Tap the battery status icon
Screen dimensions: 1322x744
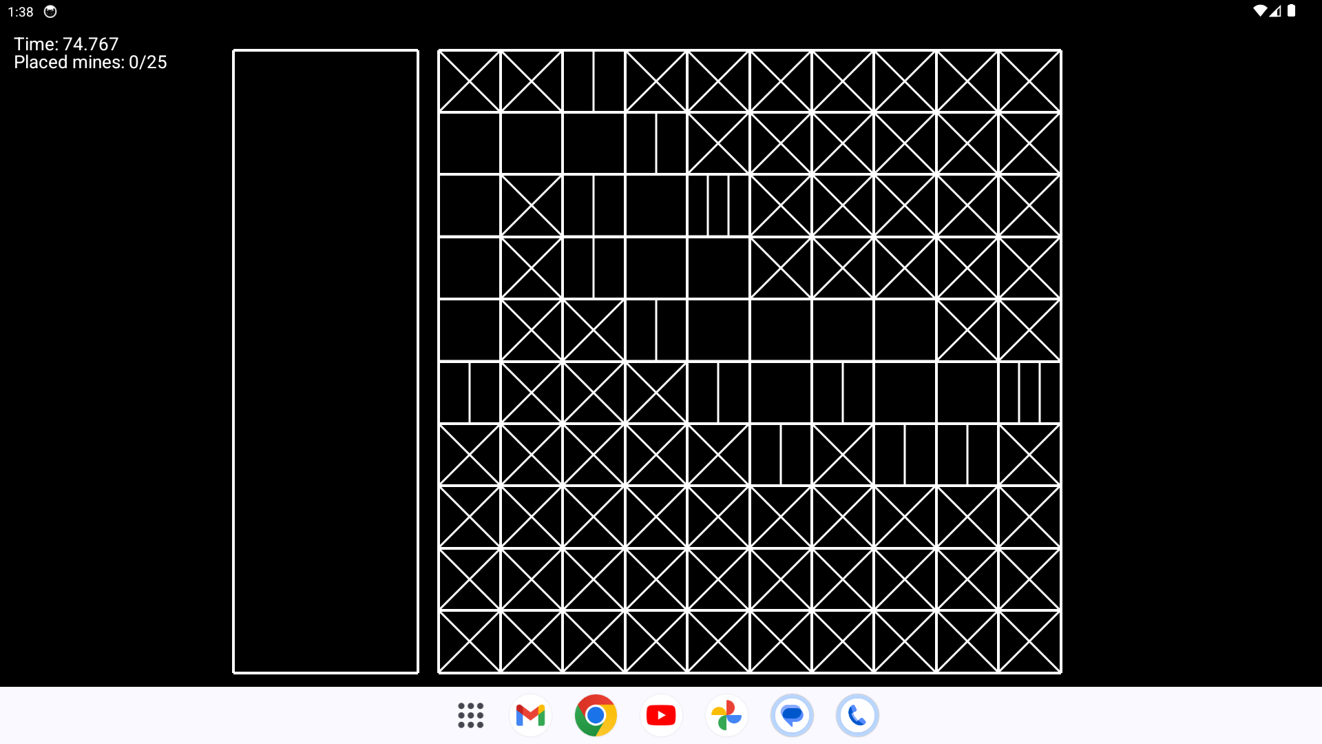(x=1292, y=11)
